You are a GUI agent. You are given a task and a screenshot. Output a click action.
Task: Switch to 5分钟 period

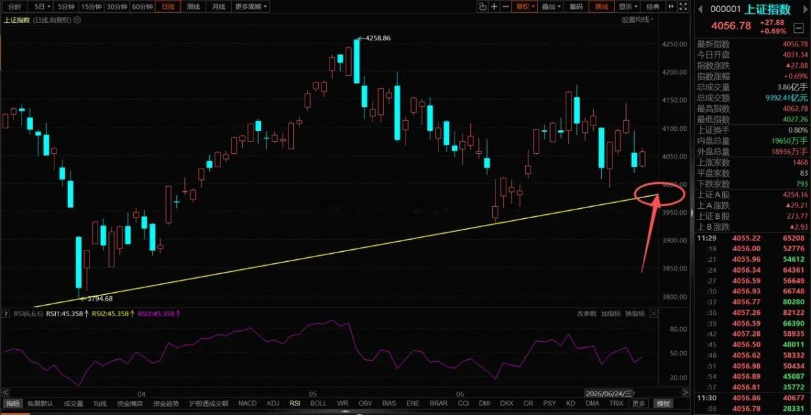[x=66, y=7]
